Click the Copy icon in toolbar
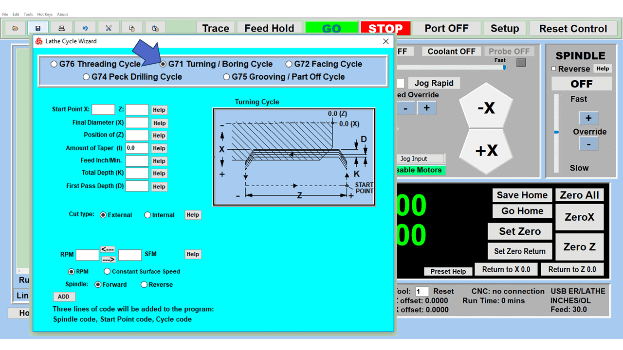This screenshot has width=623, height=350. click(x=132, y=28)
